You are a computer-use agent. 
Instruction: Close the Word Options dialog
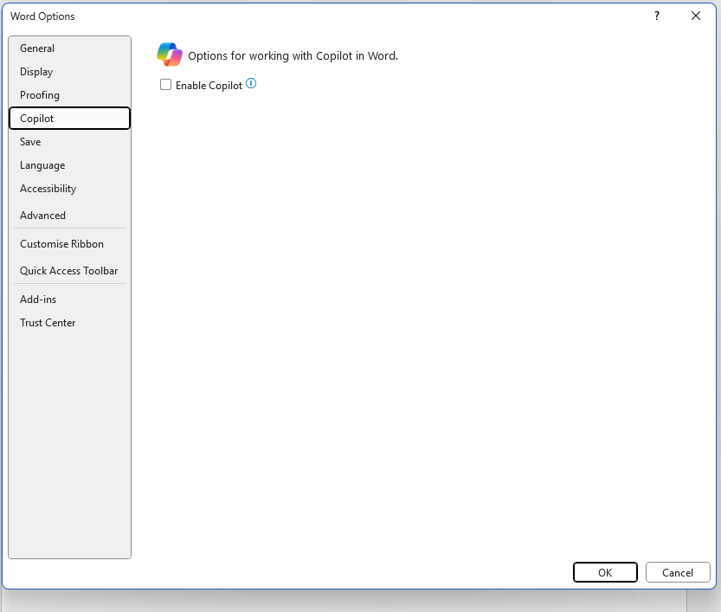pyautogui.click(x=696, y=16)
